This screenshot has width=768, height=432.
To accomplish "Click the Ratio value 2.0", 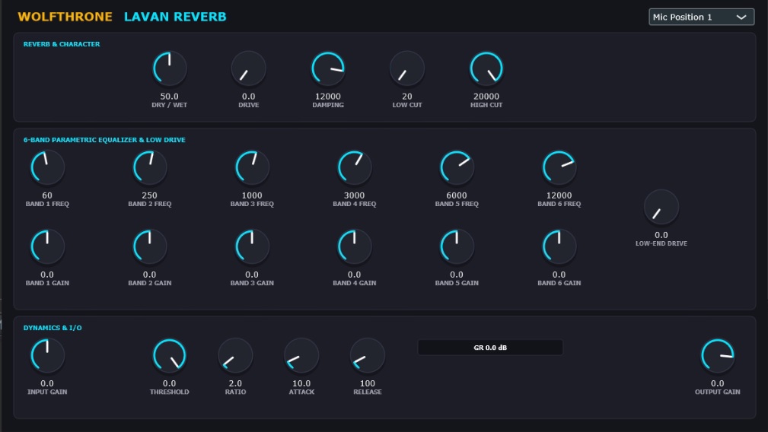I will [x=235, y=383].
